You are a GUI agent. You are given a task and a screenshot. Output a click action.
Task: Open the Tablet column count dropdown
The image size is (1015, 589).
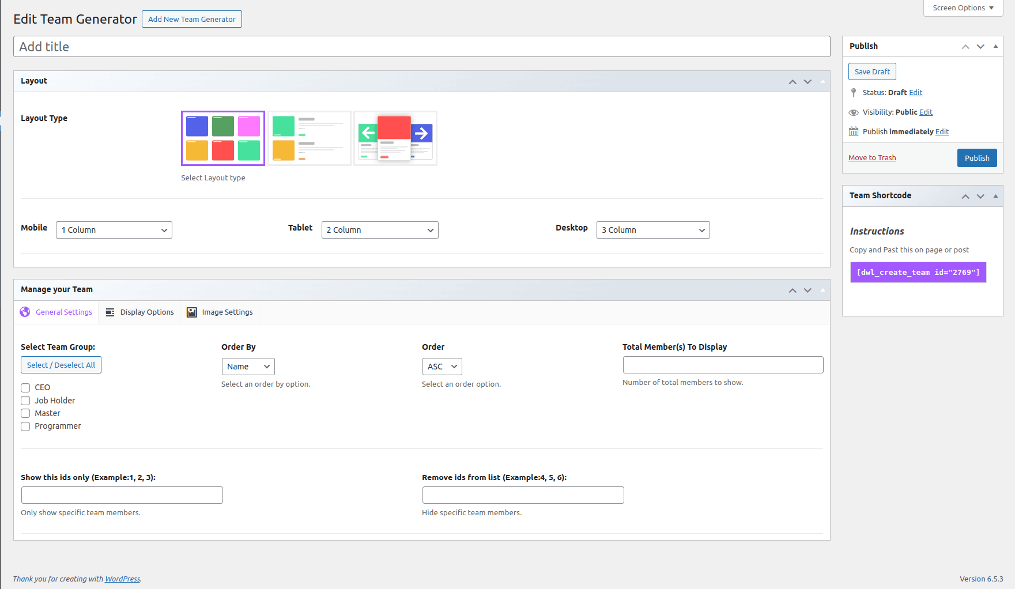380,229
